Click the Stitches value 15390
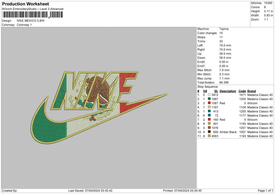This screenshot has width=275, height=194. 268,3
